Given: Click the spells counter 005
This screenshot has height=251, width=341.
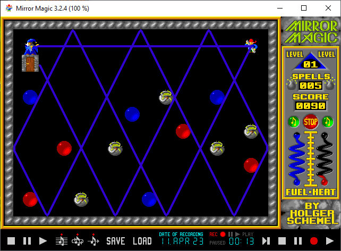Looking at the screenshot, I should [x=311, y=86].
